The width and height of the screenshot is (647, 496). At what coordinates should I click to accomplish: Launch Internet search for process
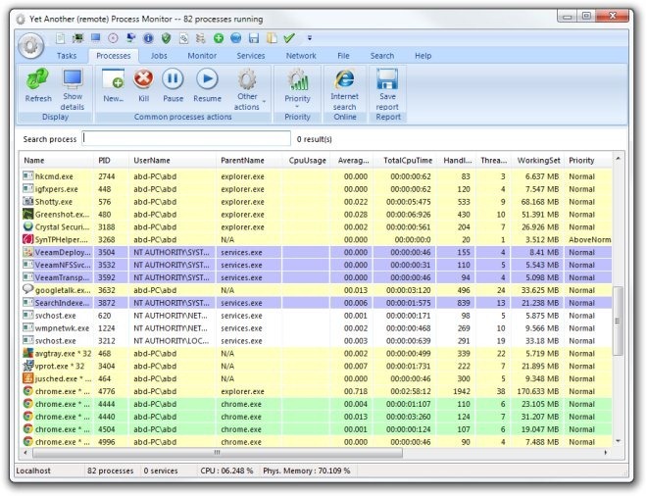344,89
